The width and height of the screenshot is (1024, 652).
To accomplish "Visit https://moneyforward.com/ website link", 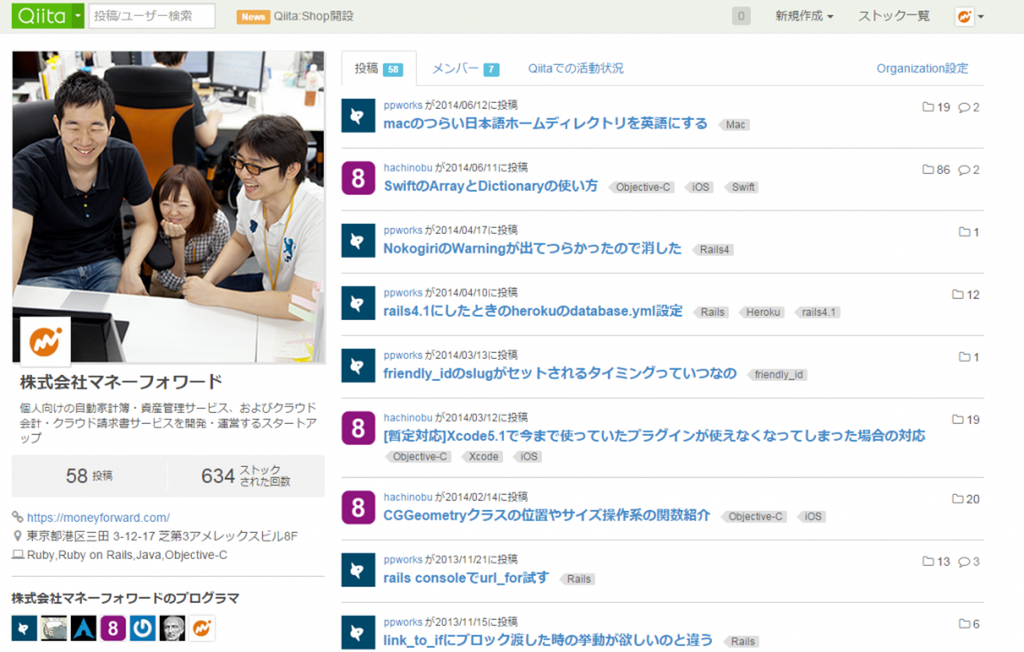I will [x=98, y=518].
